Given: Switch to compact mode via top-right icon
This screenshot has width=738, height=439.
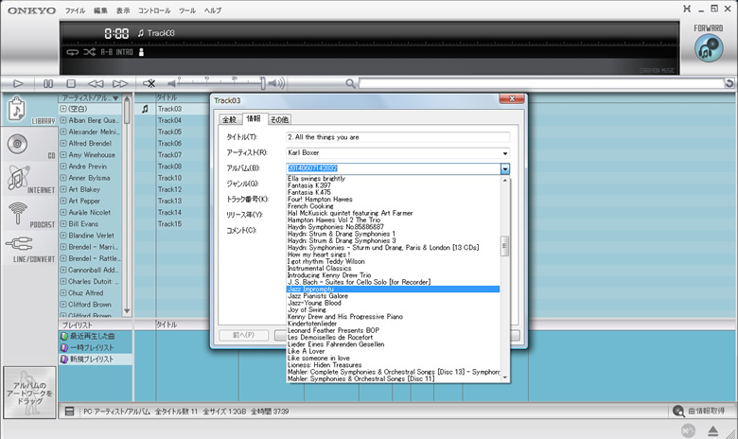Looking at the screenshot, I should [x=687, y=9].
